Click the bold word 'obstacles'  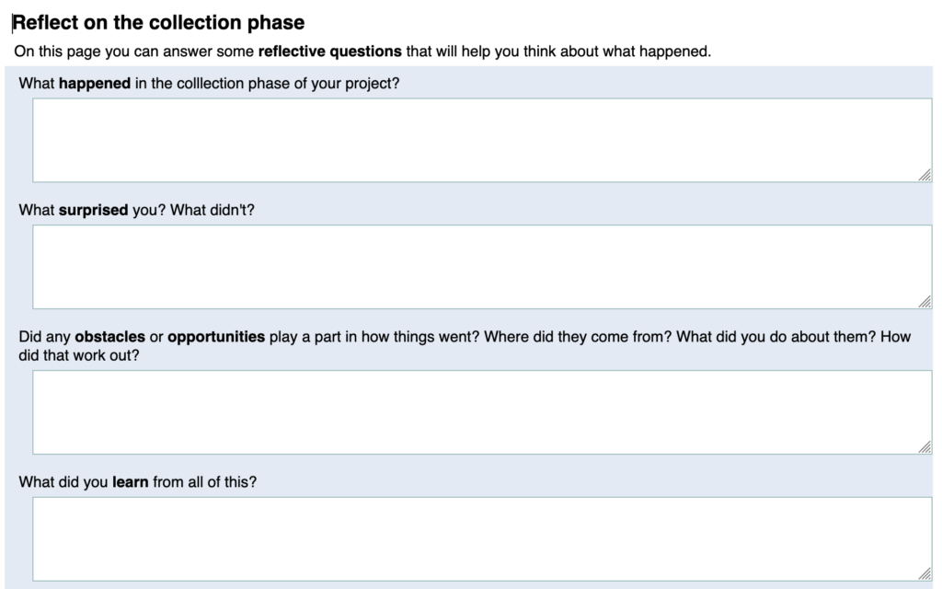109,337
